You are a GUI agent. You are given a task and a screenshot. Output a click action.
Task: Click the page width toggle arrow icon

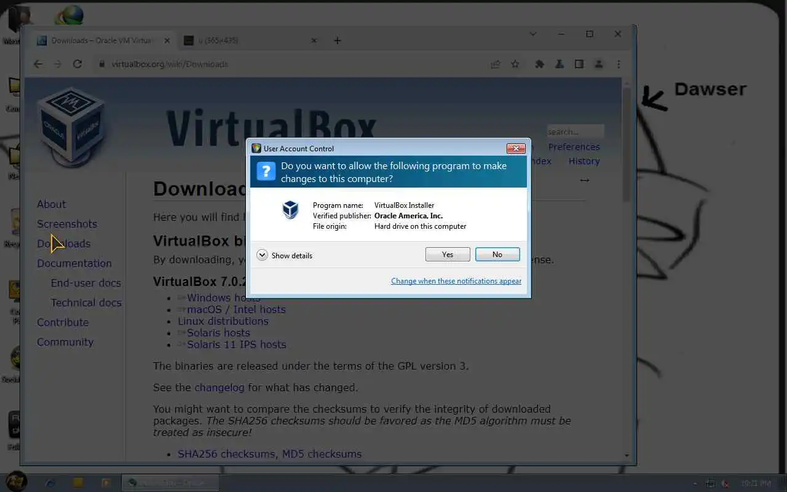585,180
